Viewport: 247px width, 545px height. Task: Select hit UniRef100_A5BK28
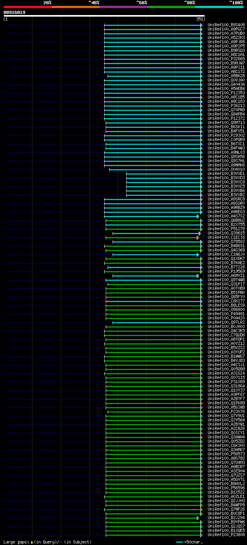click(x=226, y=76)
